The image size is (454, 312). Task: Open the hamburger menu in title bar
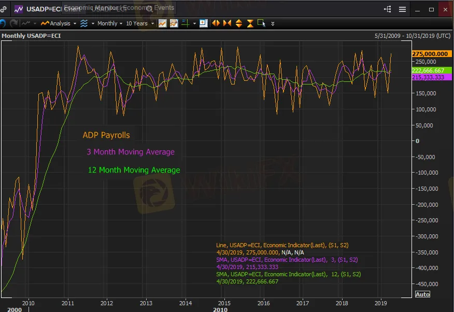tap(403, 9)
